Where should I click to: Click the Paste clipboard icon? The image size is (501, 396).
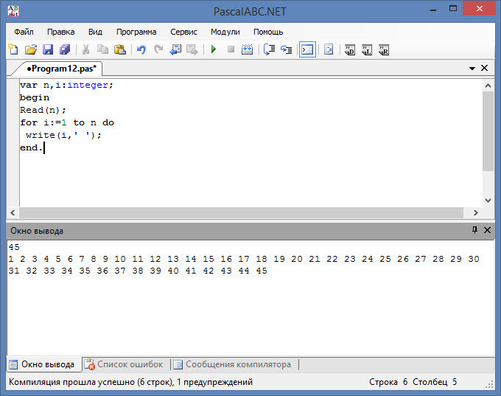(120, 49)
